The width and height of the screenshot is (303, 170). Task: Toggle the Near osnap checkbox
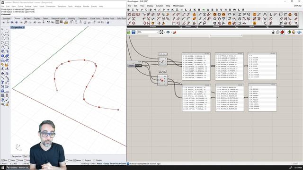9,161
